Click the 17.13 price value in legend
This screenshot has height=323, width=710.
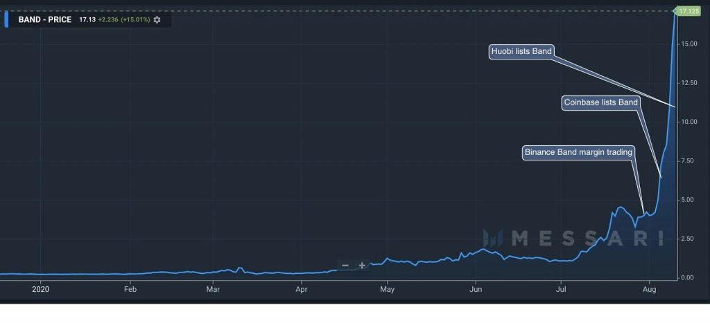(87, 20)
